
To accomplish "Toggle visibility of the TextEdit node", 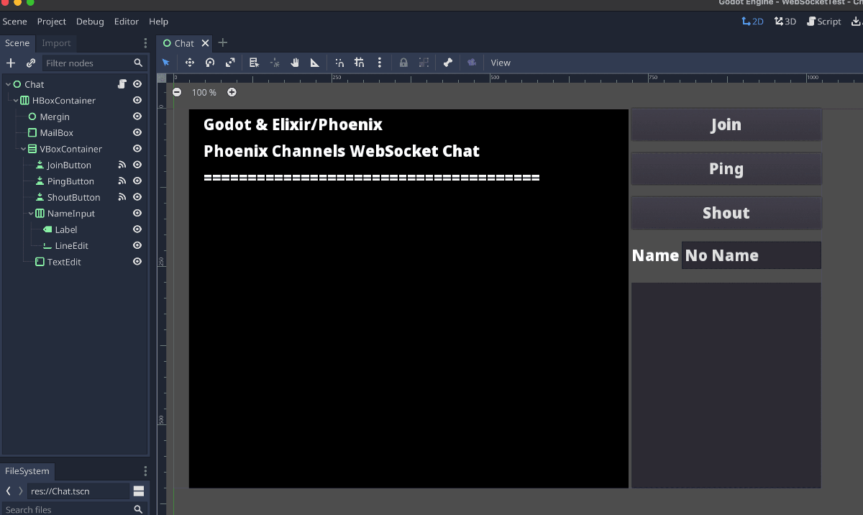I will pos(137,262).
